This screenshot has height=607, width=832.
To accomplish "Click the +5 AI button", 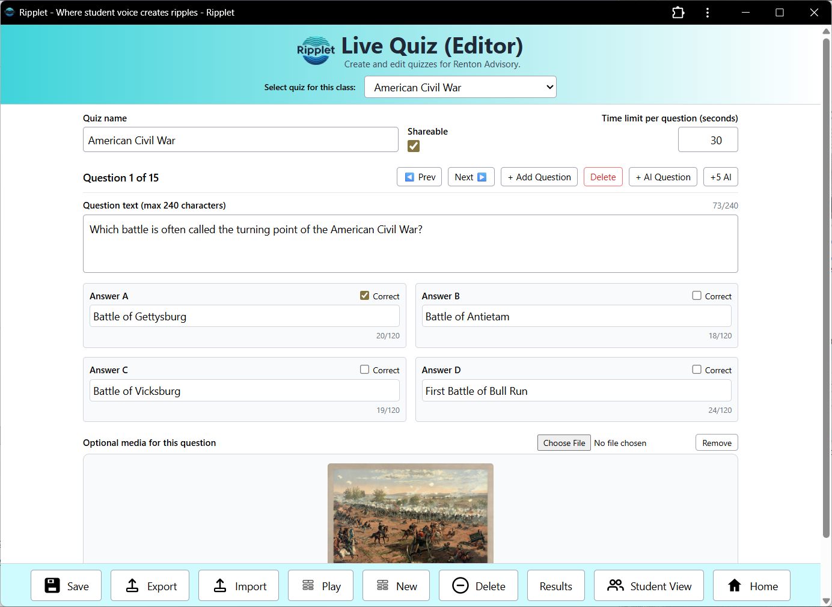I will (x=721, y=177).
